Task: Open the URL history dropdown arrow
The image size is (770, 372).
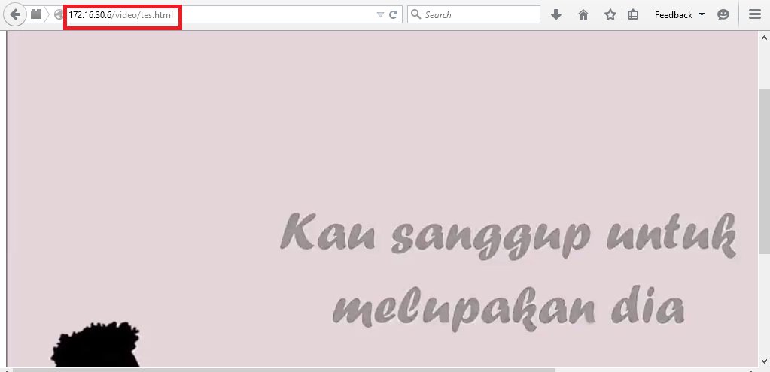Action: [380, 15]
